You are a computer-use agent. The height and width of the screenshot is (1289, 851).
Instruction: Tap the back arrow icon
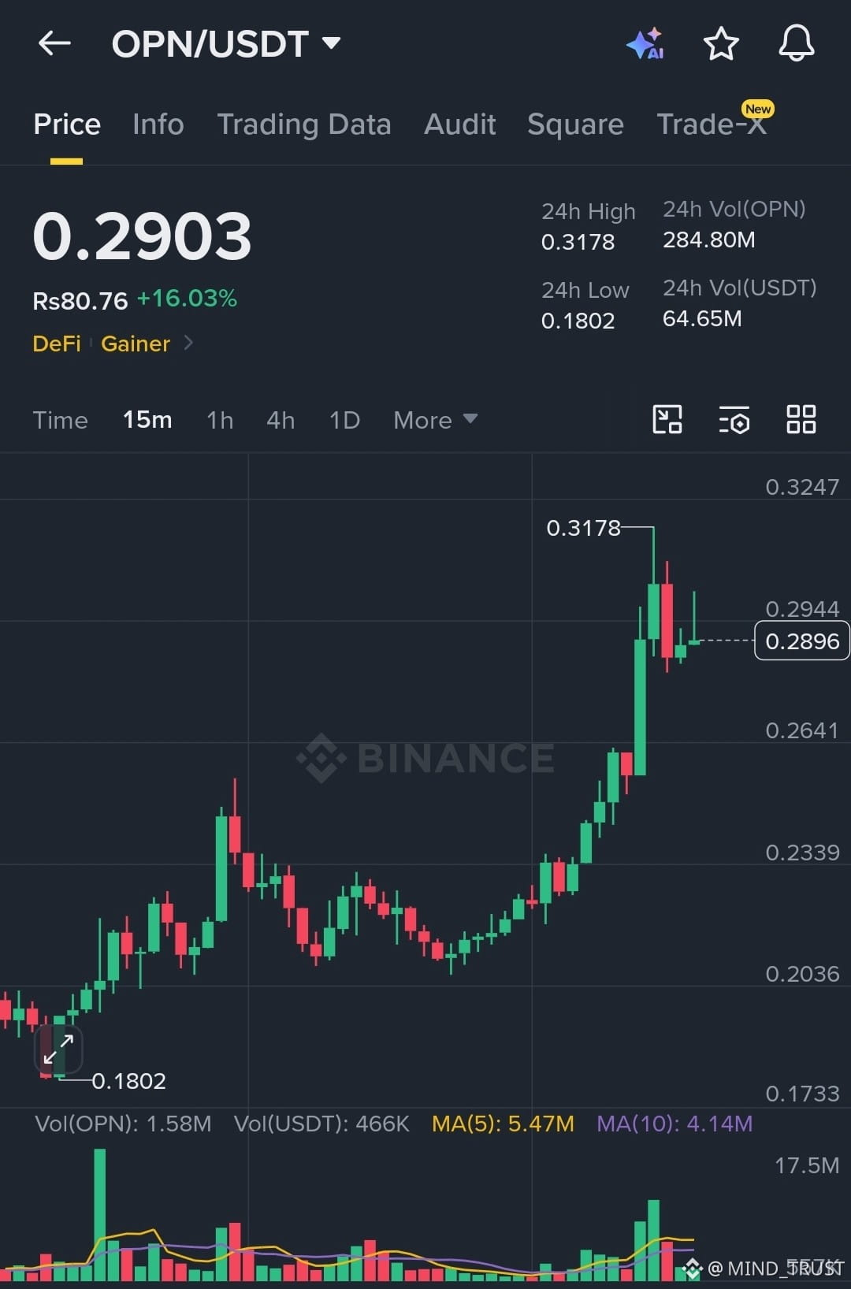tap(54, 43)
